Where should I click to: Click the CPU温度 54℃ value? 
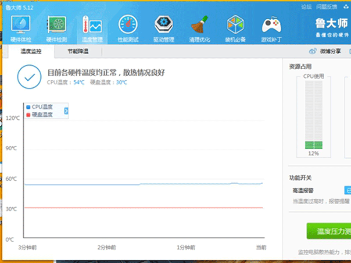pyautogui.click(x=79, y=82)
